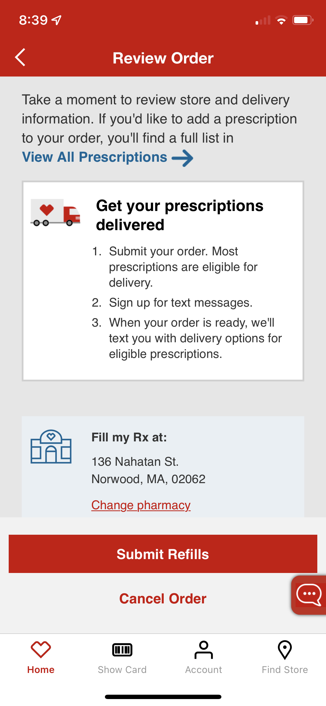326x706 pixels.
Task: Go to the Account tab label
Action: point(203,670)
